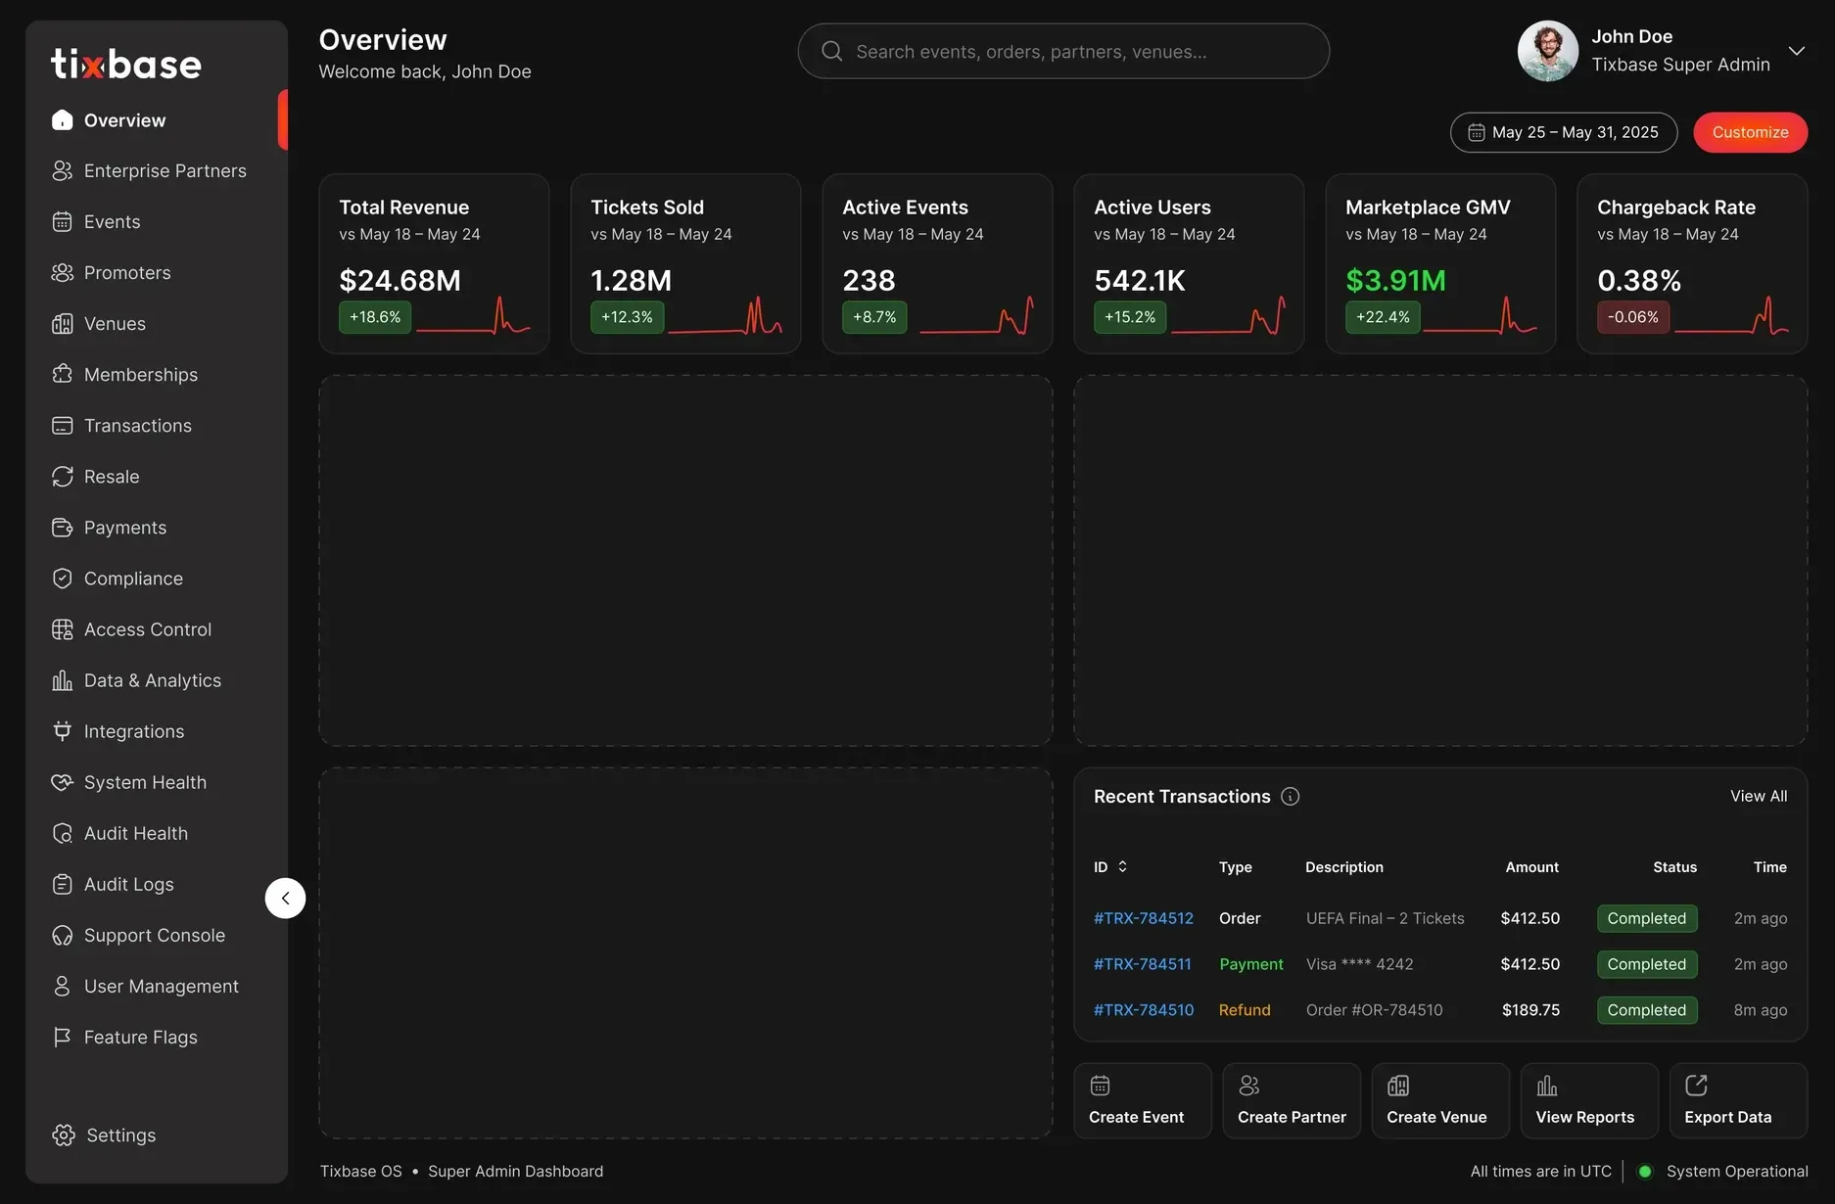Click the Compliance shield icon
Viewport: 1835px width, 1204px height.
point(62,579)
